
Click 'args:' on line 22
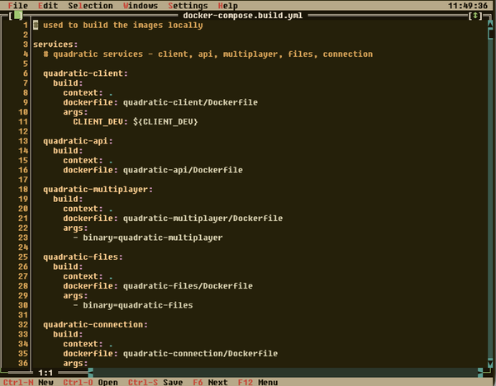point(75,228)
